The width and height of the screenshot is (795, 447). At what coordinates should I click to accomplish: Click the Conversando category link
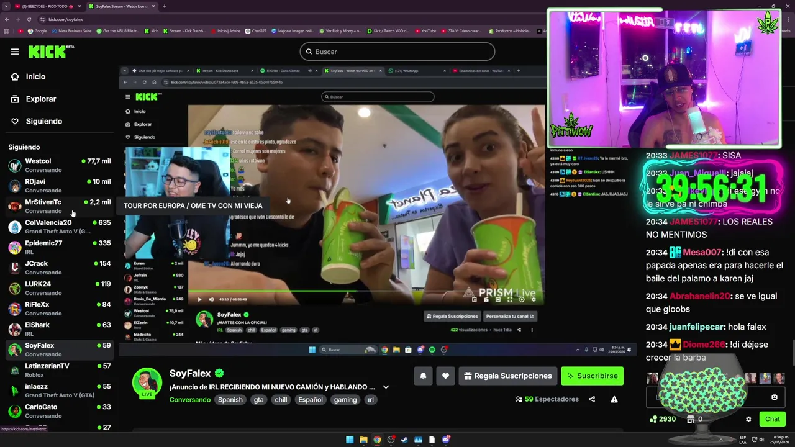point(190,400)
